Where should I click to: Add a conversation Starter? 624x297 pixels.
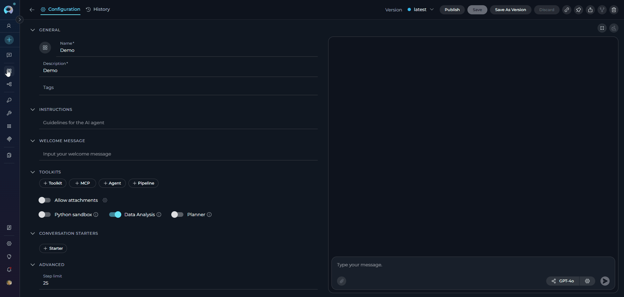53,248
